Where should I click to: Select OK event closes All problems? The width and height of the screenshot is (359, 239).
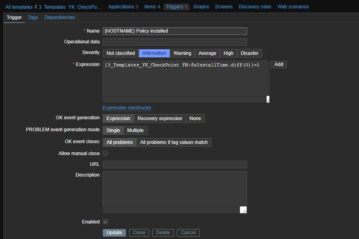[120, 142]
